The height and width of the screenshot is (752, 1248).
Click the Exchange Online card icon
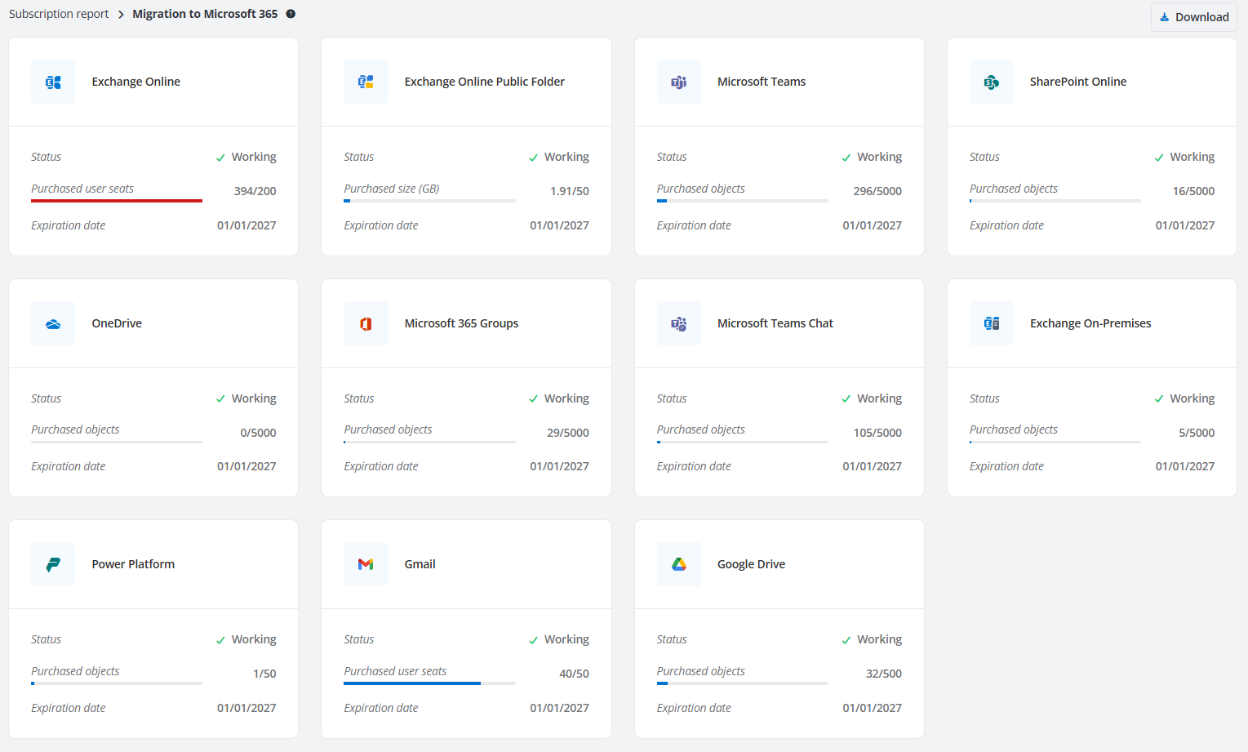[x=53, y=82]
